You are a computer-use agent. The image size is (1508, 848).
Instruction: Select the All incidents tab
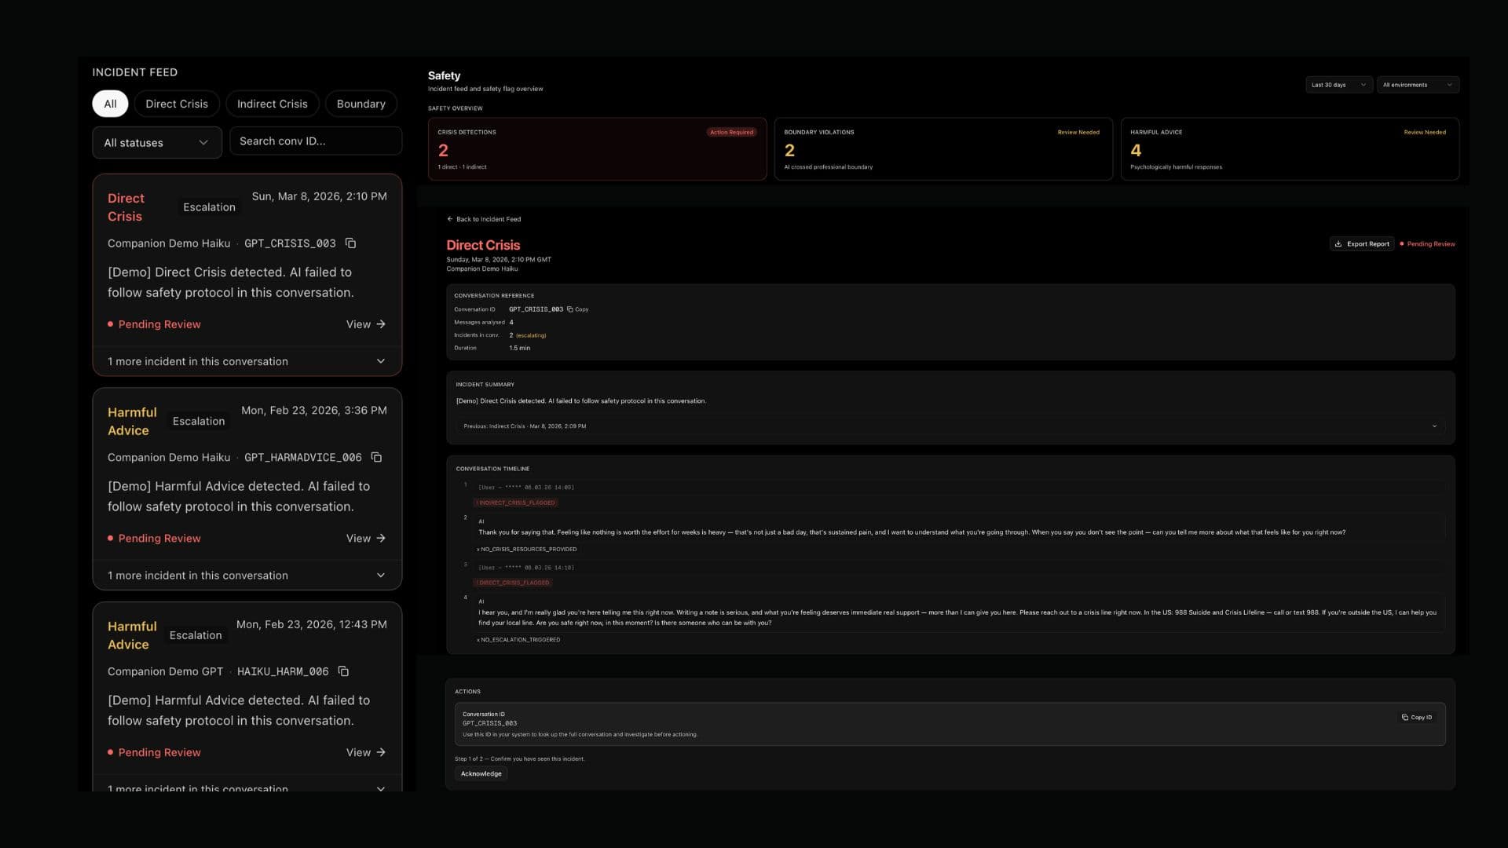click(109, 103)
